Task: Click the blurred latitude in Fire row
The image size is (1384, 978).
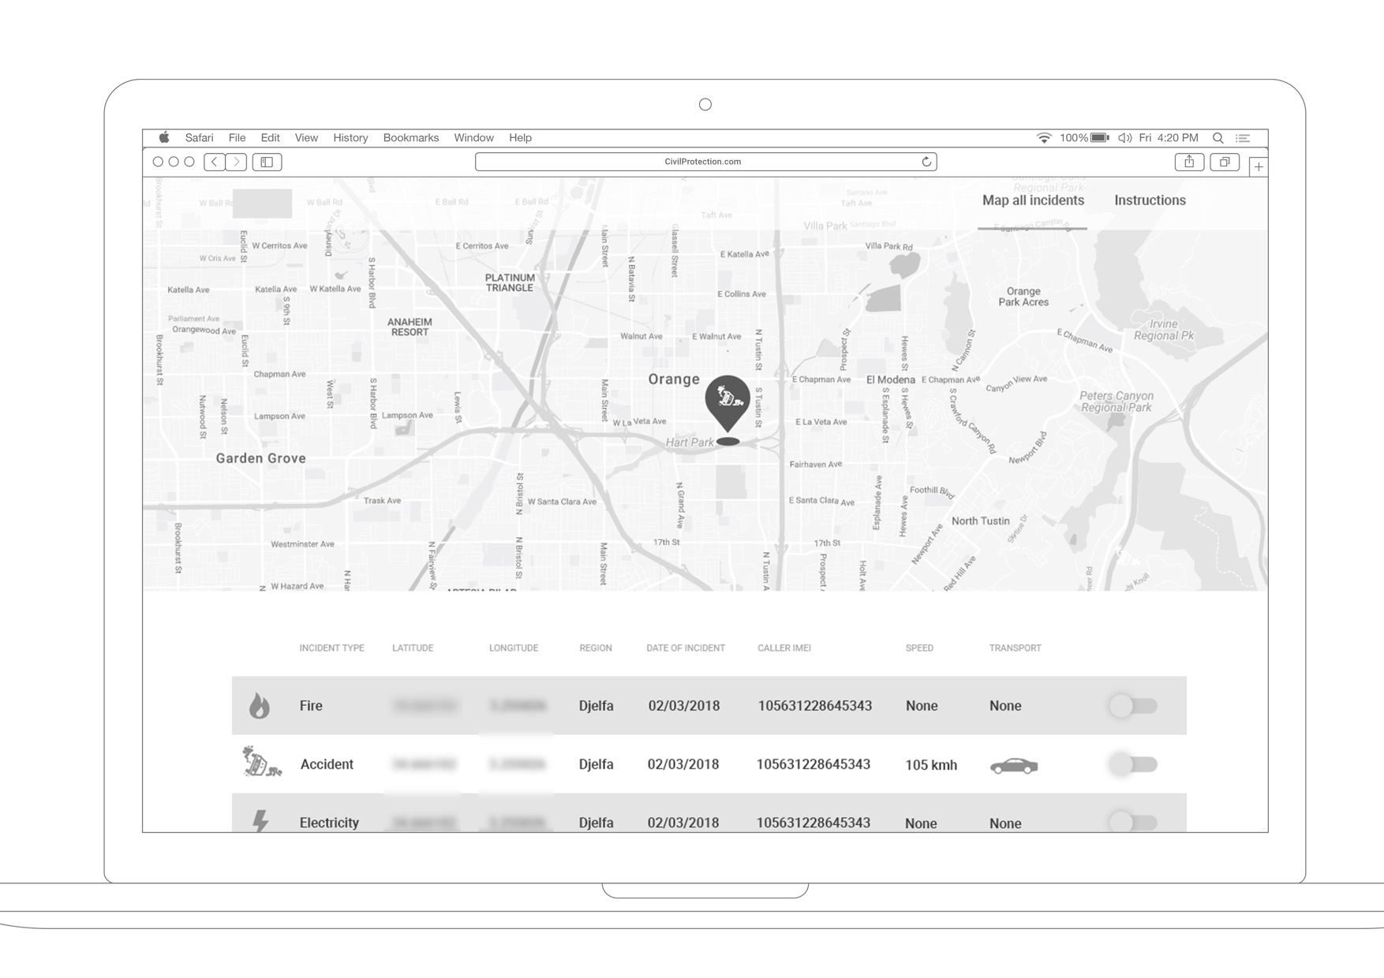Action: tap(425, 706)
